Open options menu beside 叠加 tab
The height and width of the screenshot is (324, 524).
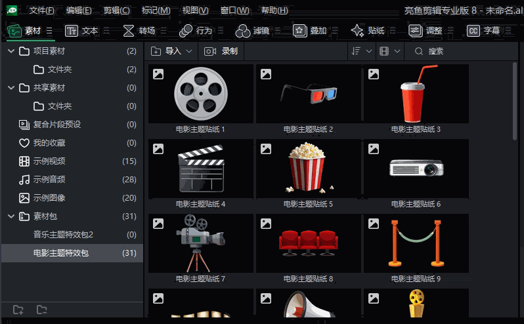[335, 31]
